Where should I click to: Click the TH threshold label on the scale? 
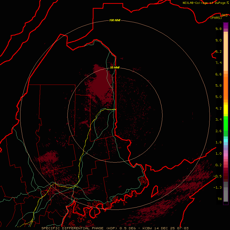click(220, 199)
